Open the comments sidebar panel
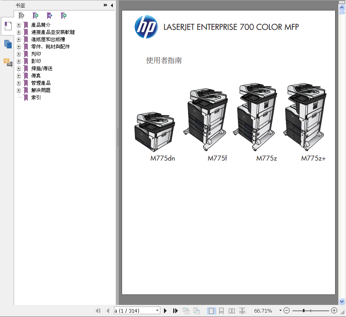The image size is (346, 317). pos(8,63)
